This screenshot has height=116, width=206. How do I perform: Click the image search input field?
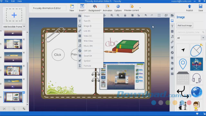[x=189, y=32]
